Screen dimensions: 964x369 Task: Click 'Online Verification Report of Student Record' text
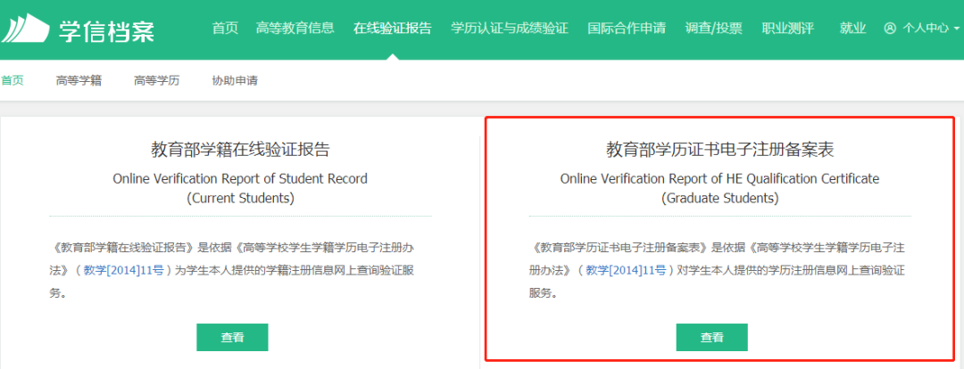coord(240,178)
